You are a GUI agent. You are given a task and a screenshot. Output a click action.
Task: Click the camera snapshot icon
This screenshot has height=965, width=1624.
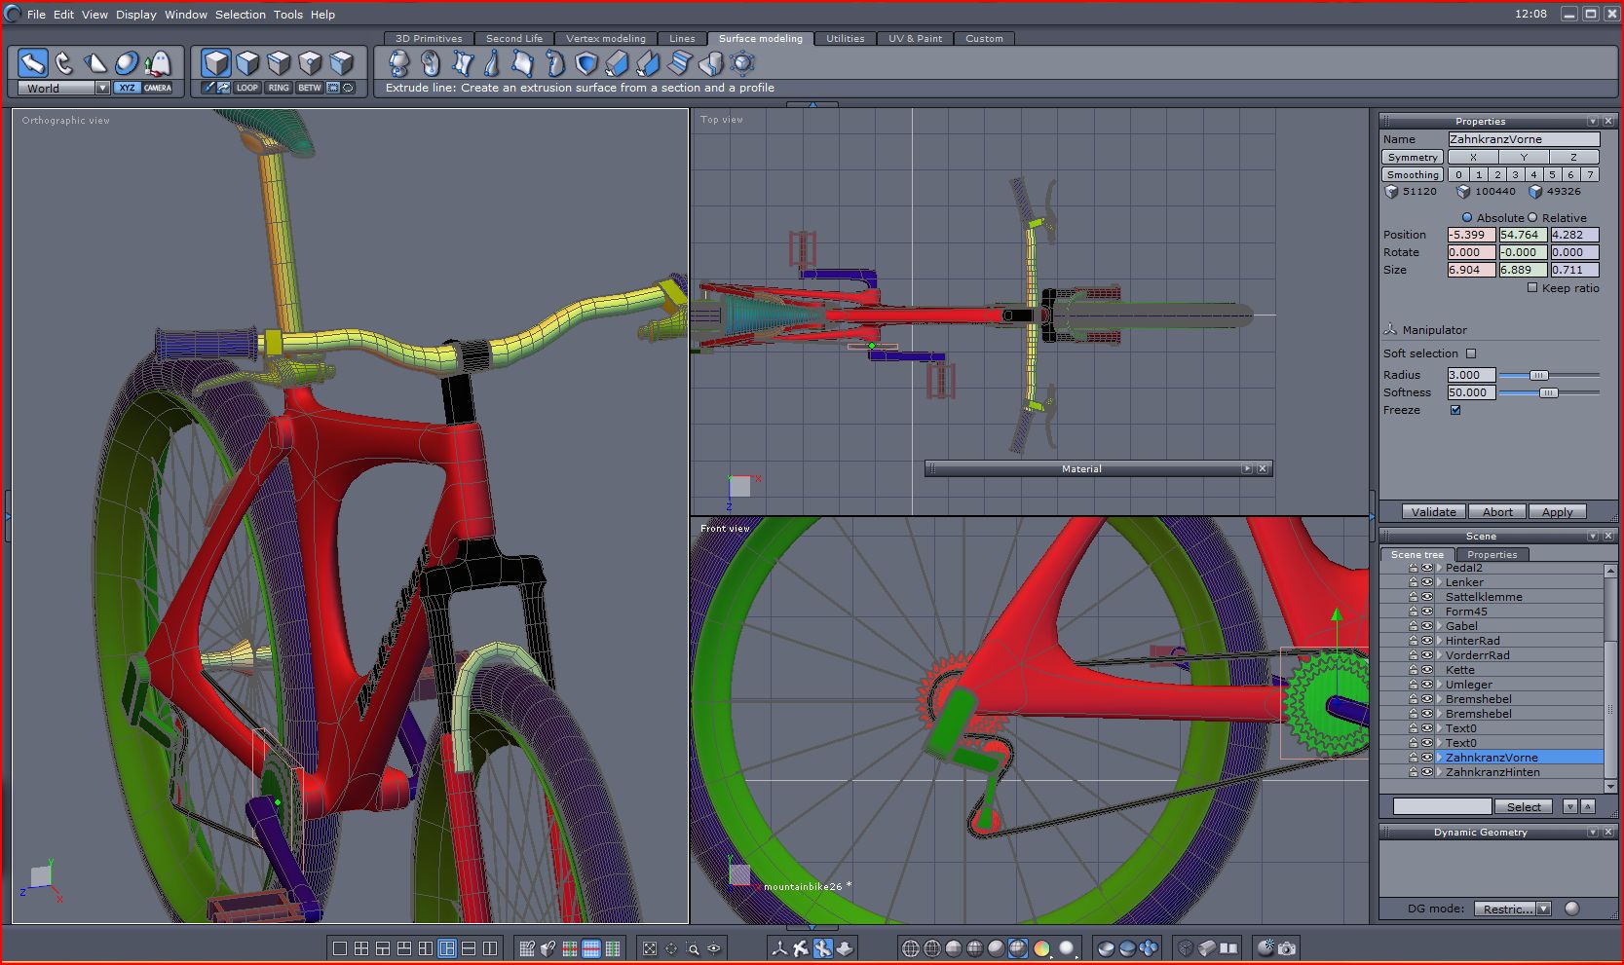pyautogui.click(x=1287, y=948)
